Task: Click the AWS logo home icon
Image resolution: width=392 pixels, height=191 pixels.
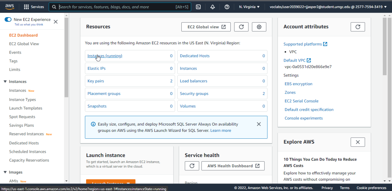Action: coord(9,7)
